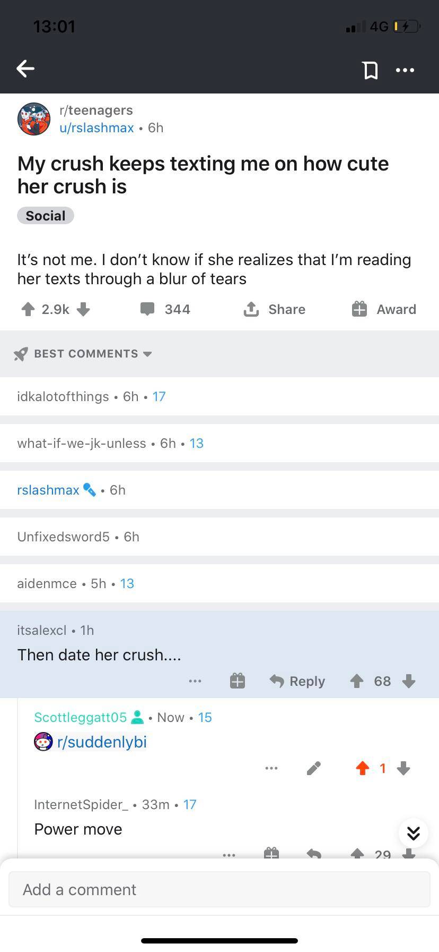Image resolution: width=439 pixels, height=952 pixels.
Task: Tap the Add a comment field
Action: (219, 889)
